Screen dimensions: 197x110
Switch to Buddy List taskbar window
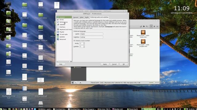(118, 109)
